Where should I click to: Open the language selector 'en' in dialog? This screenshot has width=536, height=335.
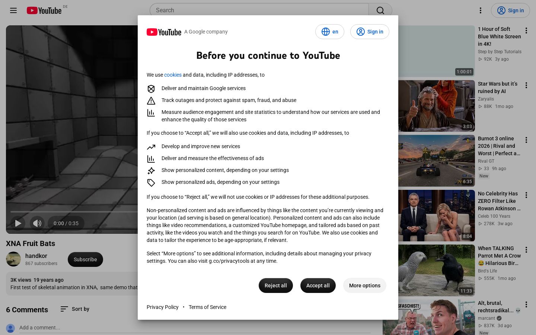330,32
